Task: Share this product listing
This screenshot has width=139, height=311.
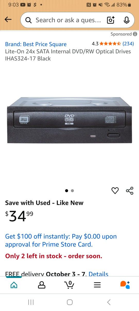Action: pos(129,191)
